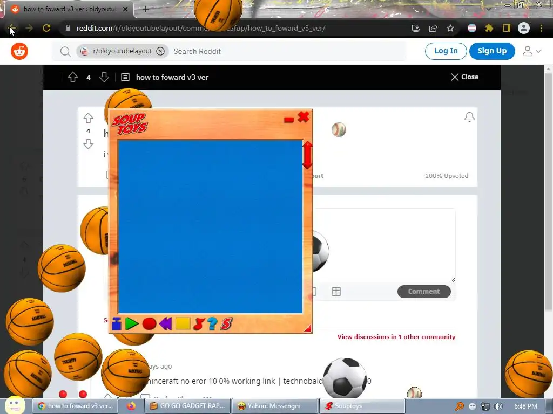Screen dimensions: 553x414
Task: Toggle the red music note sound icon
Action: [x=199, y=324]
